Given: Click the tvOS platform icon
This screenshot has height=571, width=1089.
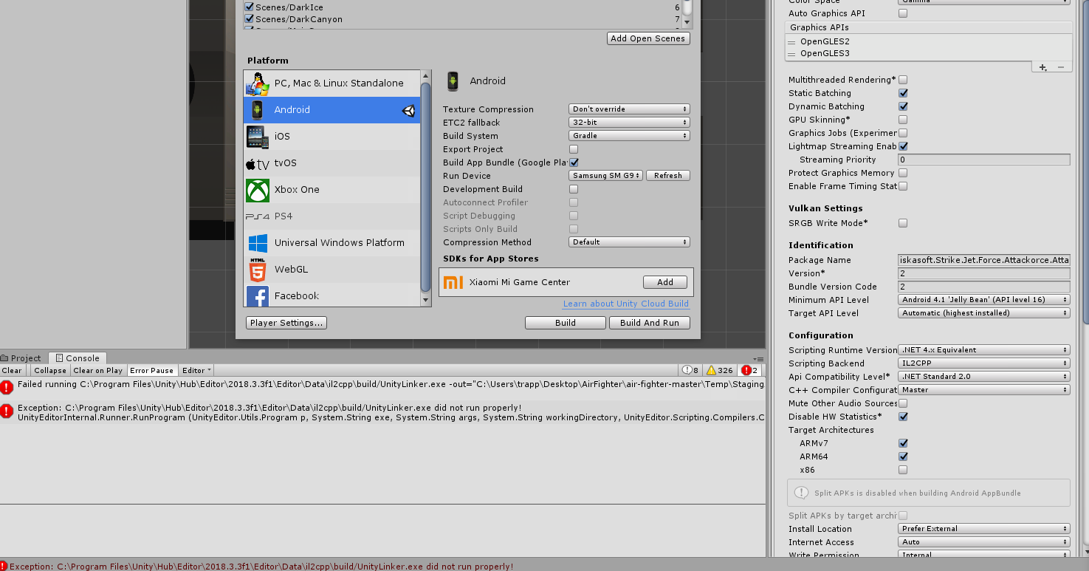Looking at the screenshot, I should click(x=258, y=163).
